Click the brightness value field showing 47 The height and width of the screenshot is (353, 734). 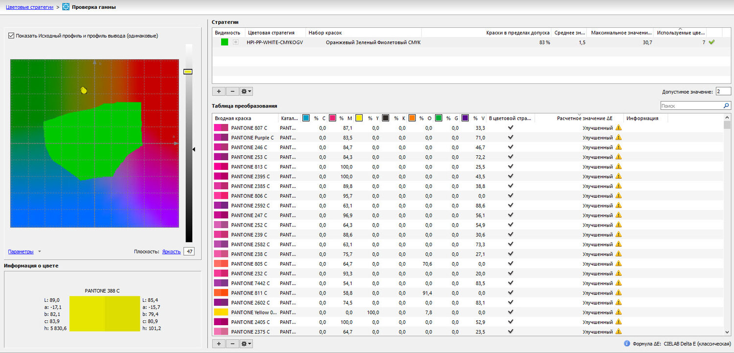click(x=188, y=251)
